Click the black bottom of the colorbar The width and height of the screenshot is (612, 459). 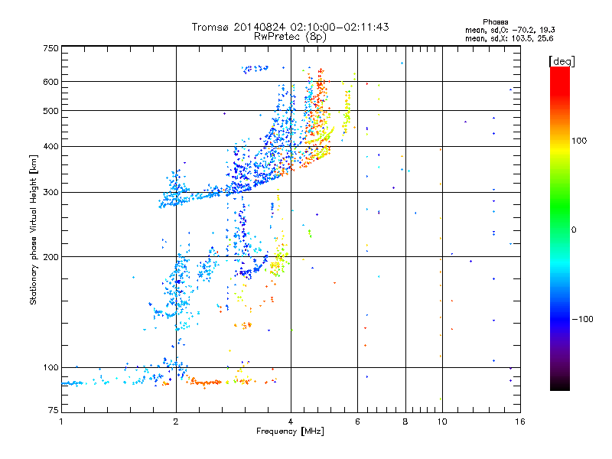pyautogui.click(x=560, y=385)
